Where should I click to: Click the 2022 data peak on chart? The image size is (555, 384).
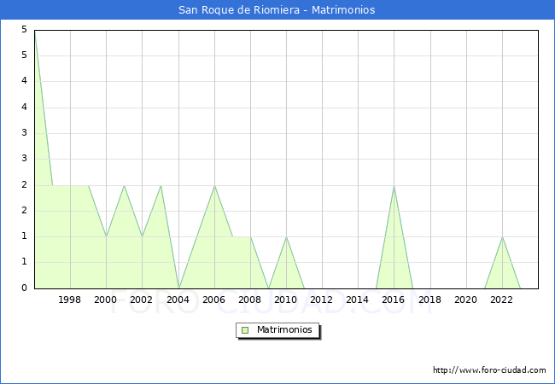coord(502,237)
